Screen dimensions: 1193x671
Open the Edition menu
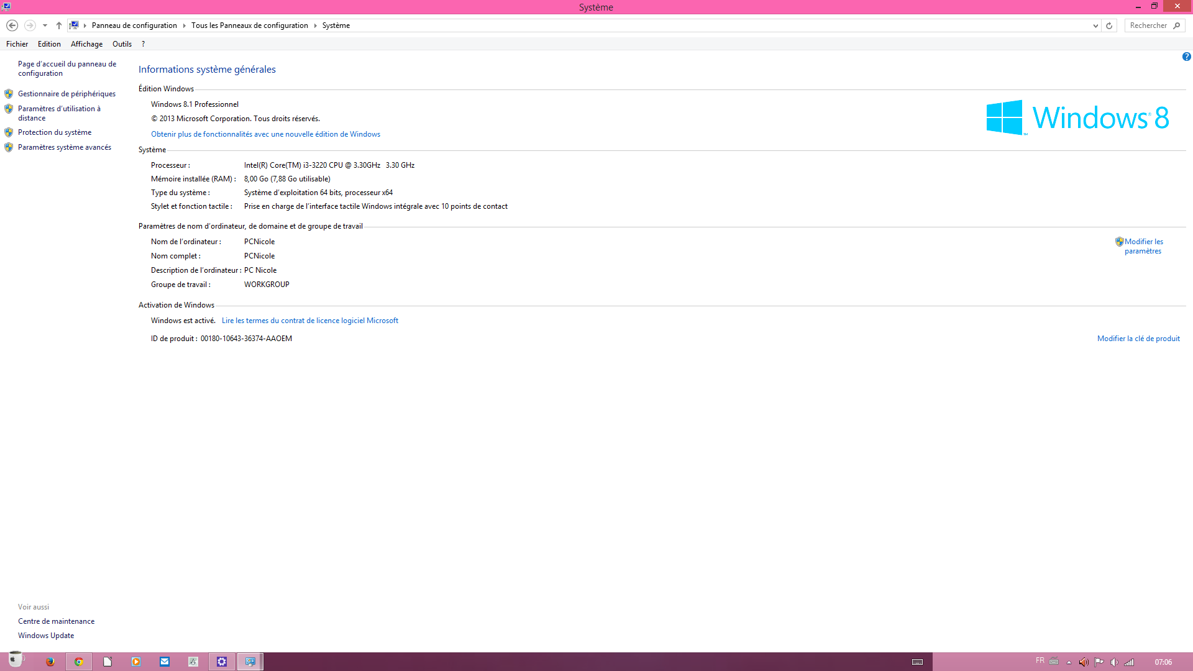pos(49,44)
